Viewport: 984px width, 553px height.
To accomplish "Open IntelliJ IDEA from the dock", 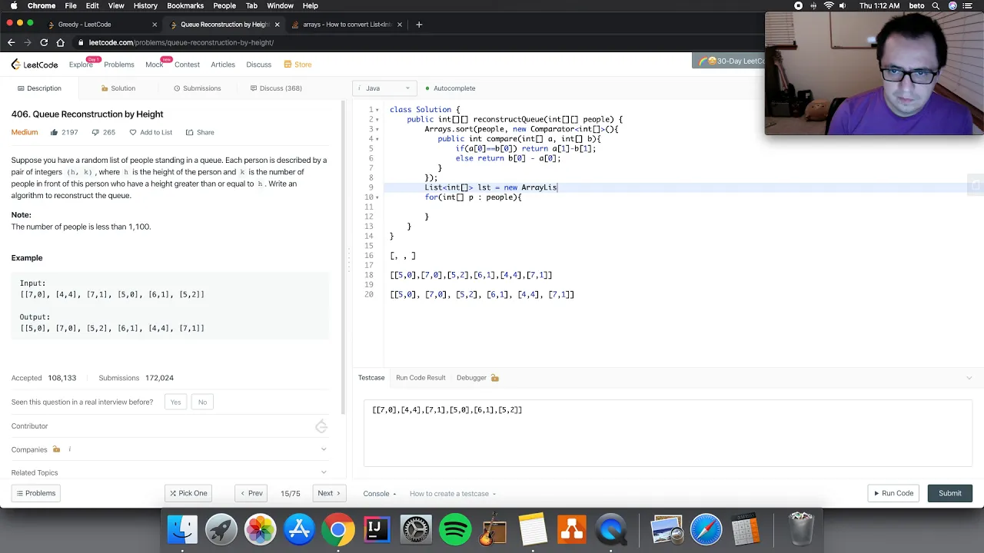I will (377, 529).
